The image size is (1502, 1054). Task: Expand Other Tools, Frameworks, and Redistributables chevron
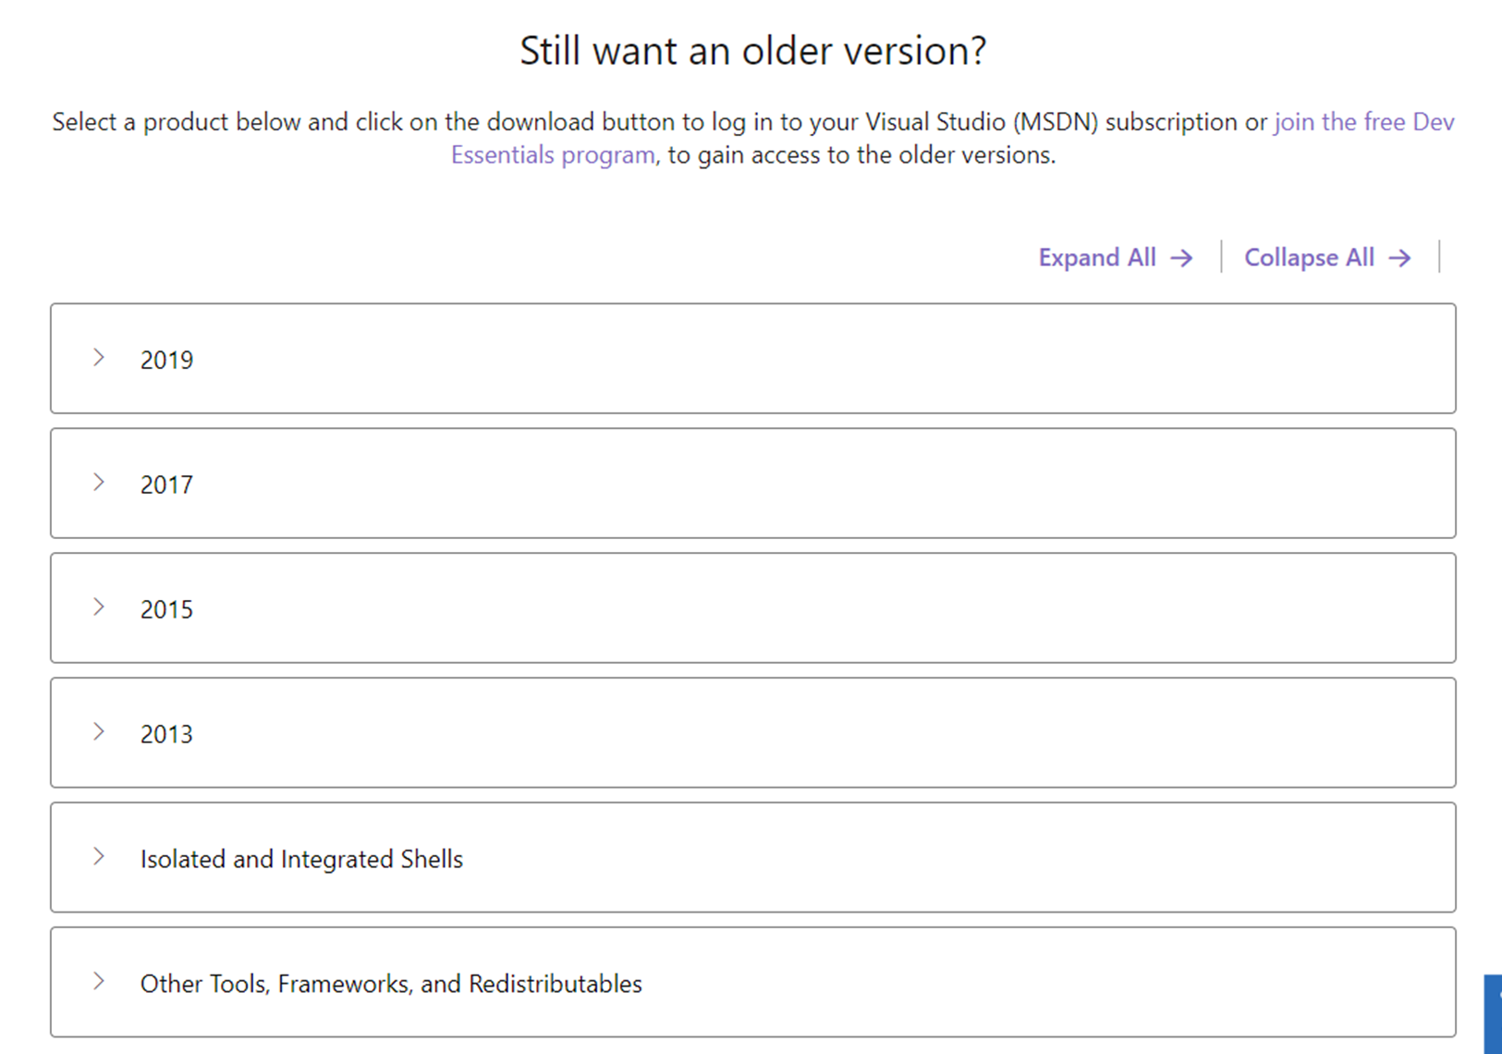99,982
